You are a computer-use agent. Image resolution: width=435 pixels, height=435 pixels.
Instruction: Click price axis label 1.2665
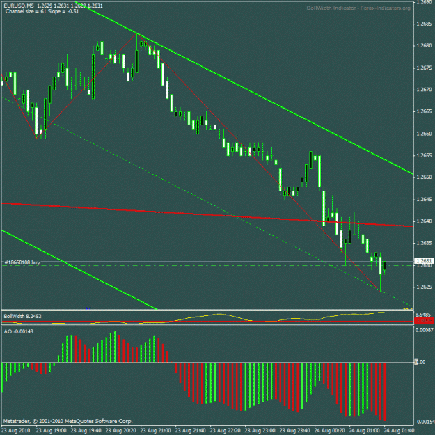(x=424, y=111)
